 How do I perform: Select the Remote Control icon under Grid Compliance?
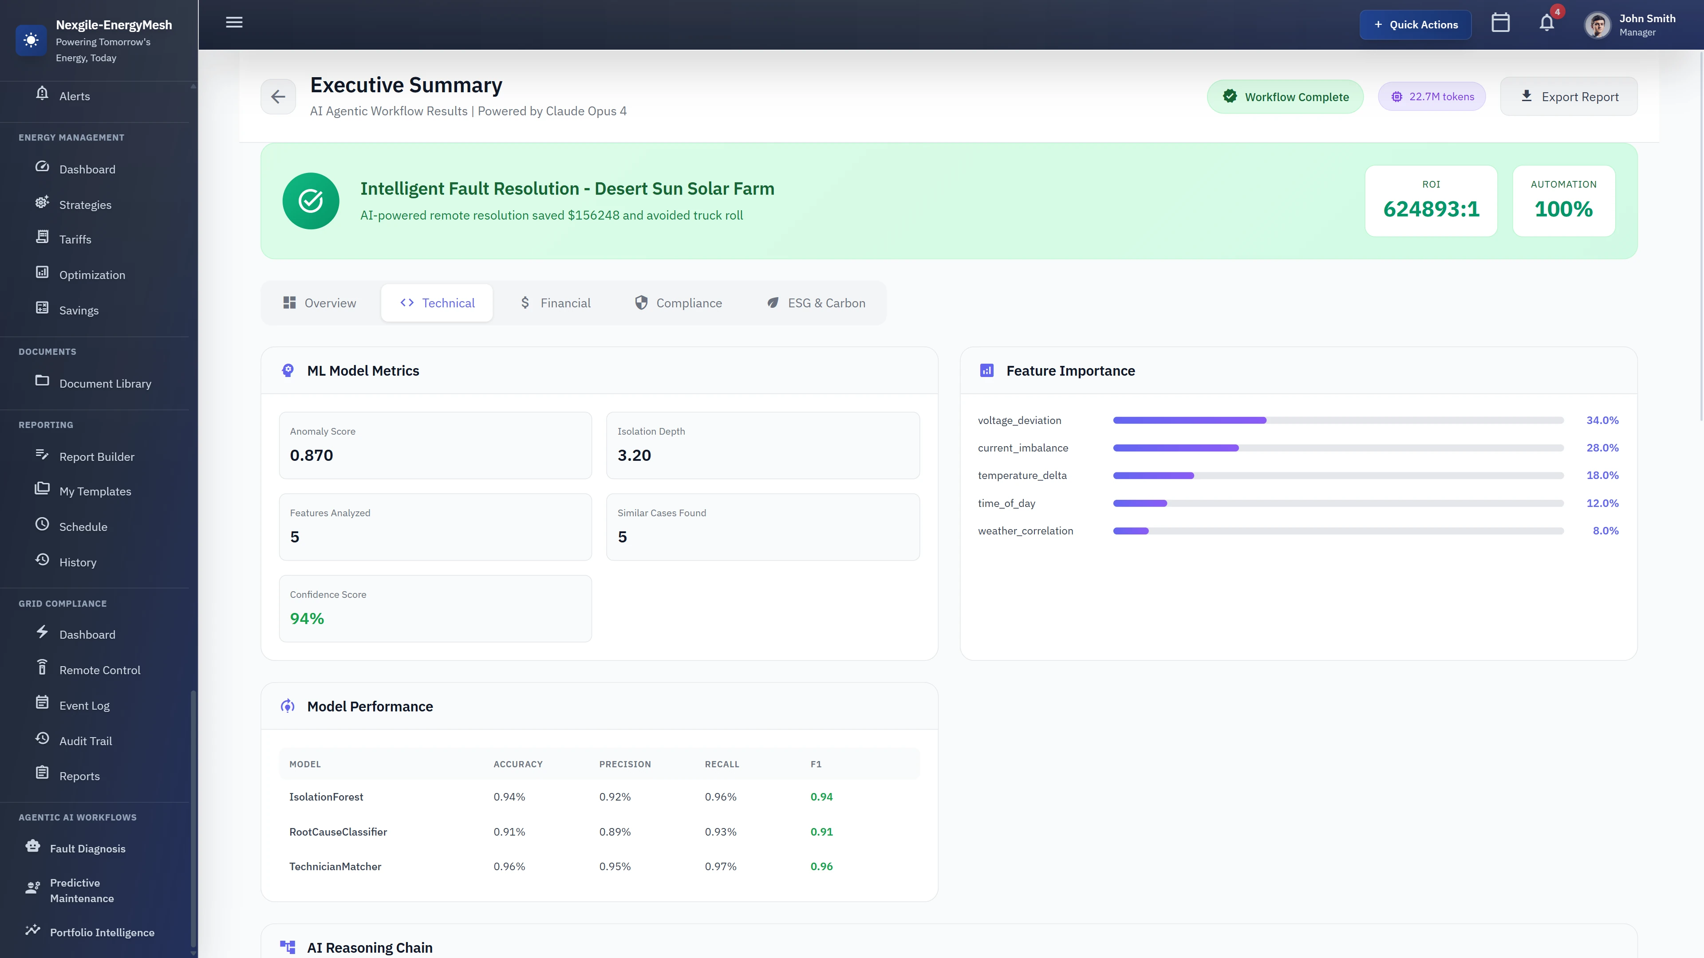tap(42, 667)
